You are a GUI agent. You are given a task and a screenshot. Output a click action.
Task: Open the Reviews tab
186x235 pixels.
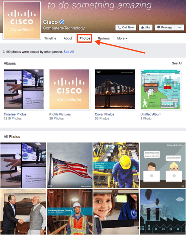tap(104, 38)
